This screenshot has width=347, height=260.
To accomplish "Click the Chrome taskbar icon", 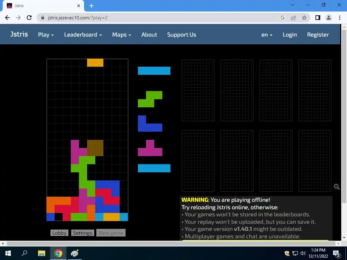I will pyautogui.click(x=58, y=253).
